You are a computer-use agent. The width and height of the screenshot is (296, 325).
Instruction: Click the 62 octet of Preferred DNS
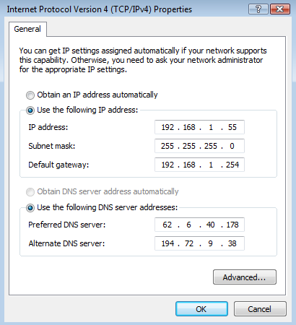click(x=167, y=225)
